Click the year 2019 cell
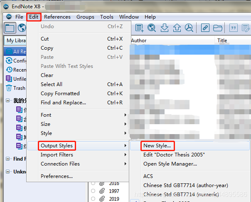 (x=114, y=199)
